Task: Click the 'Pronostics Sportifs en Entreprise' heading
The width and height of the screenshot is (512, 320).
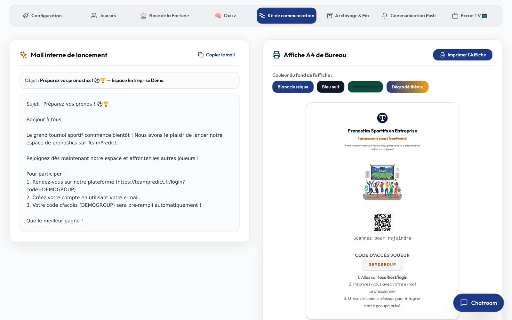Action: click(x=382, y=131)
